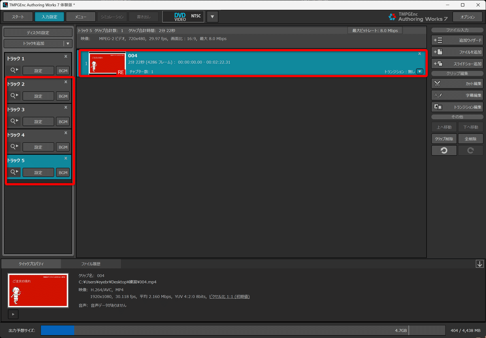Set BGM for Track 2

pyautogui.click(x=63, y=96)
